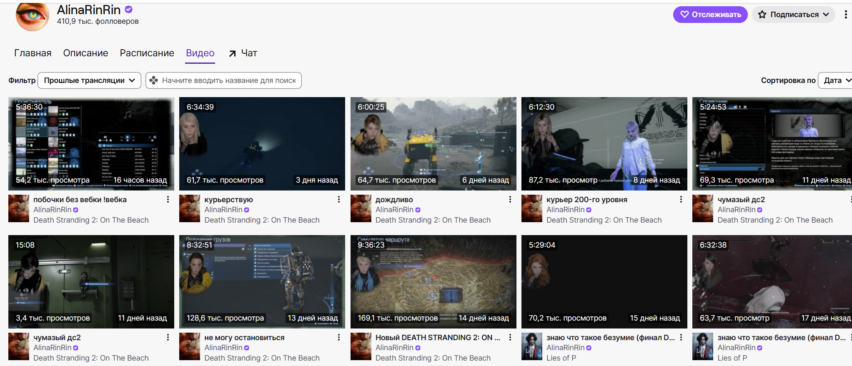Open video title 'Новый DEATH STRANDING 2: ON ...'
The image size is (852, 366).
pyautogui.click(x=438, y=338)
